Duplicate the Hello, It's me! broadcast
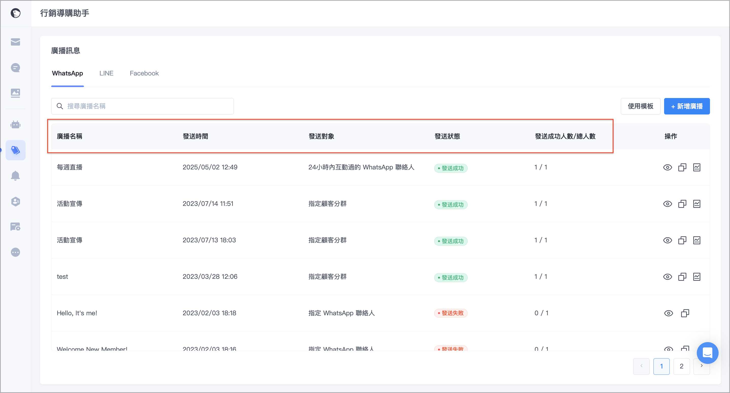Image resolution: width=730 pixels, height=393 pixels. (x=685, y=313)
